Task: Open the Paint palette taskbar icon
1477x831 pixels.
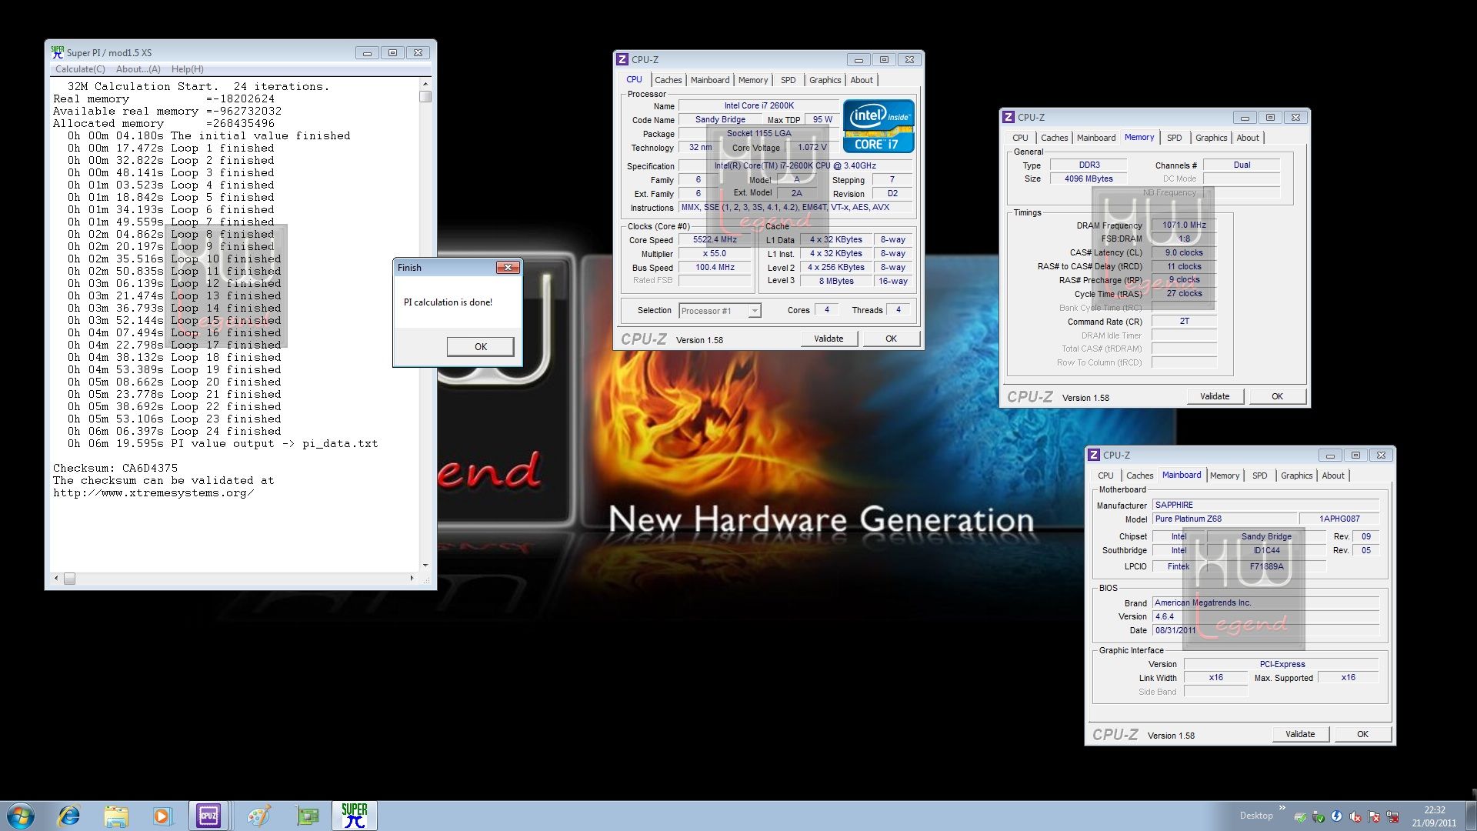Action: tap(258, 816)
